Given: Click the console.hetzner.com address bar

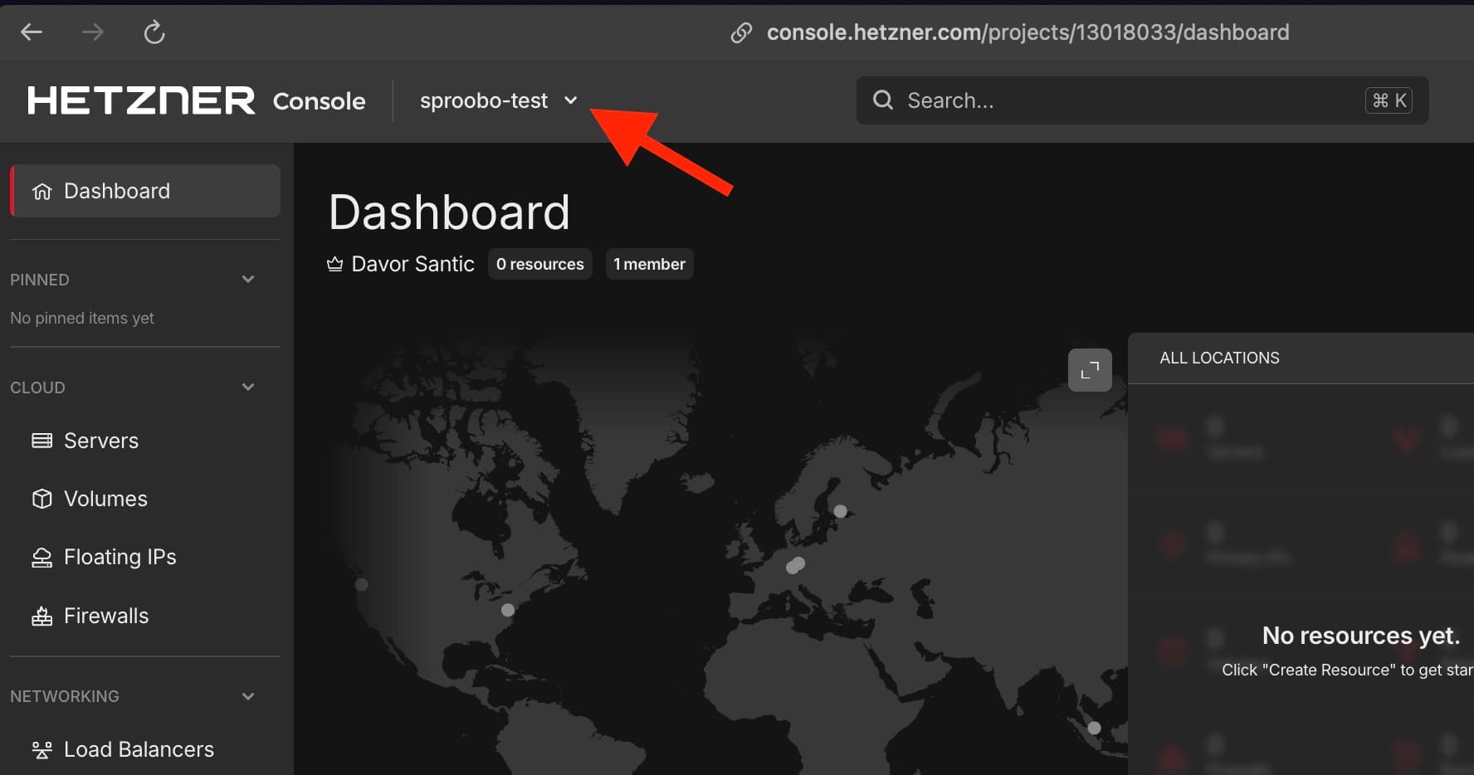Looking at the screenshot, I should click(1027, 32).
